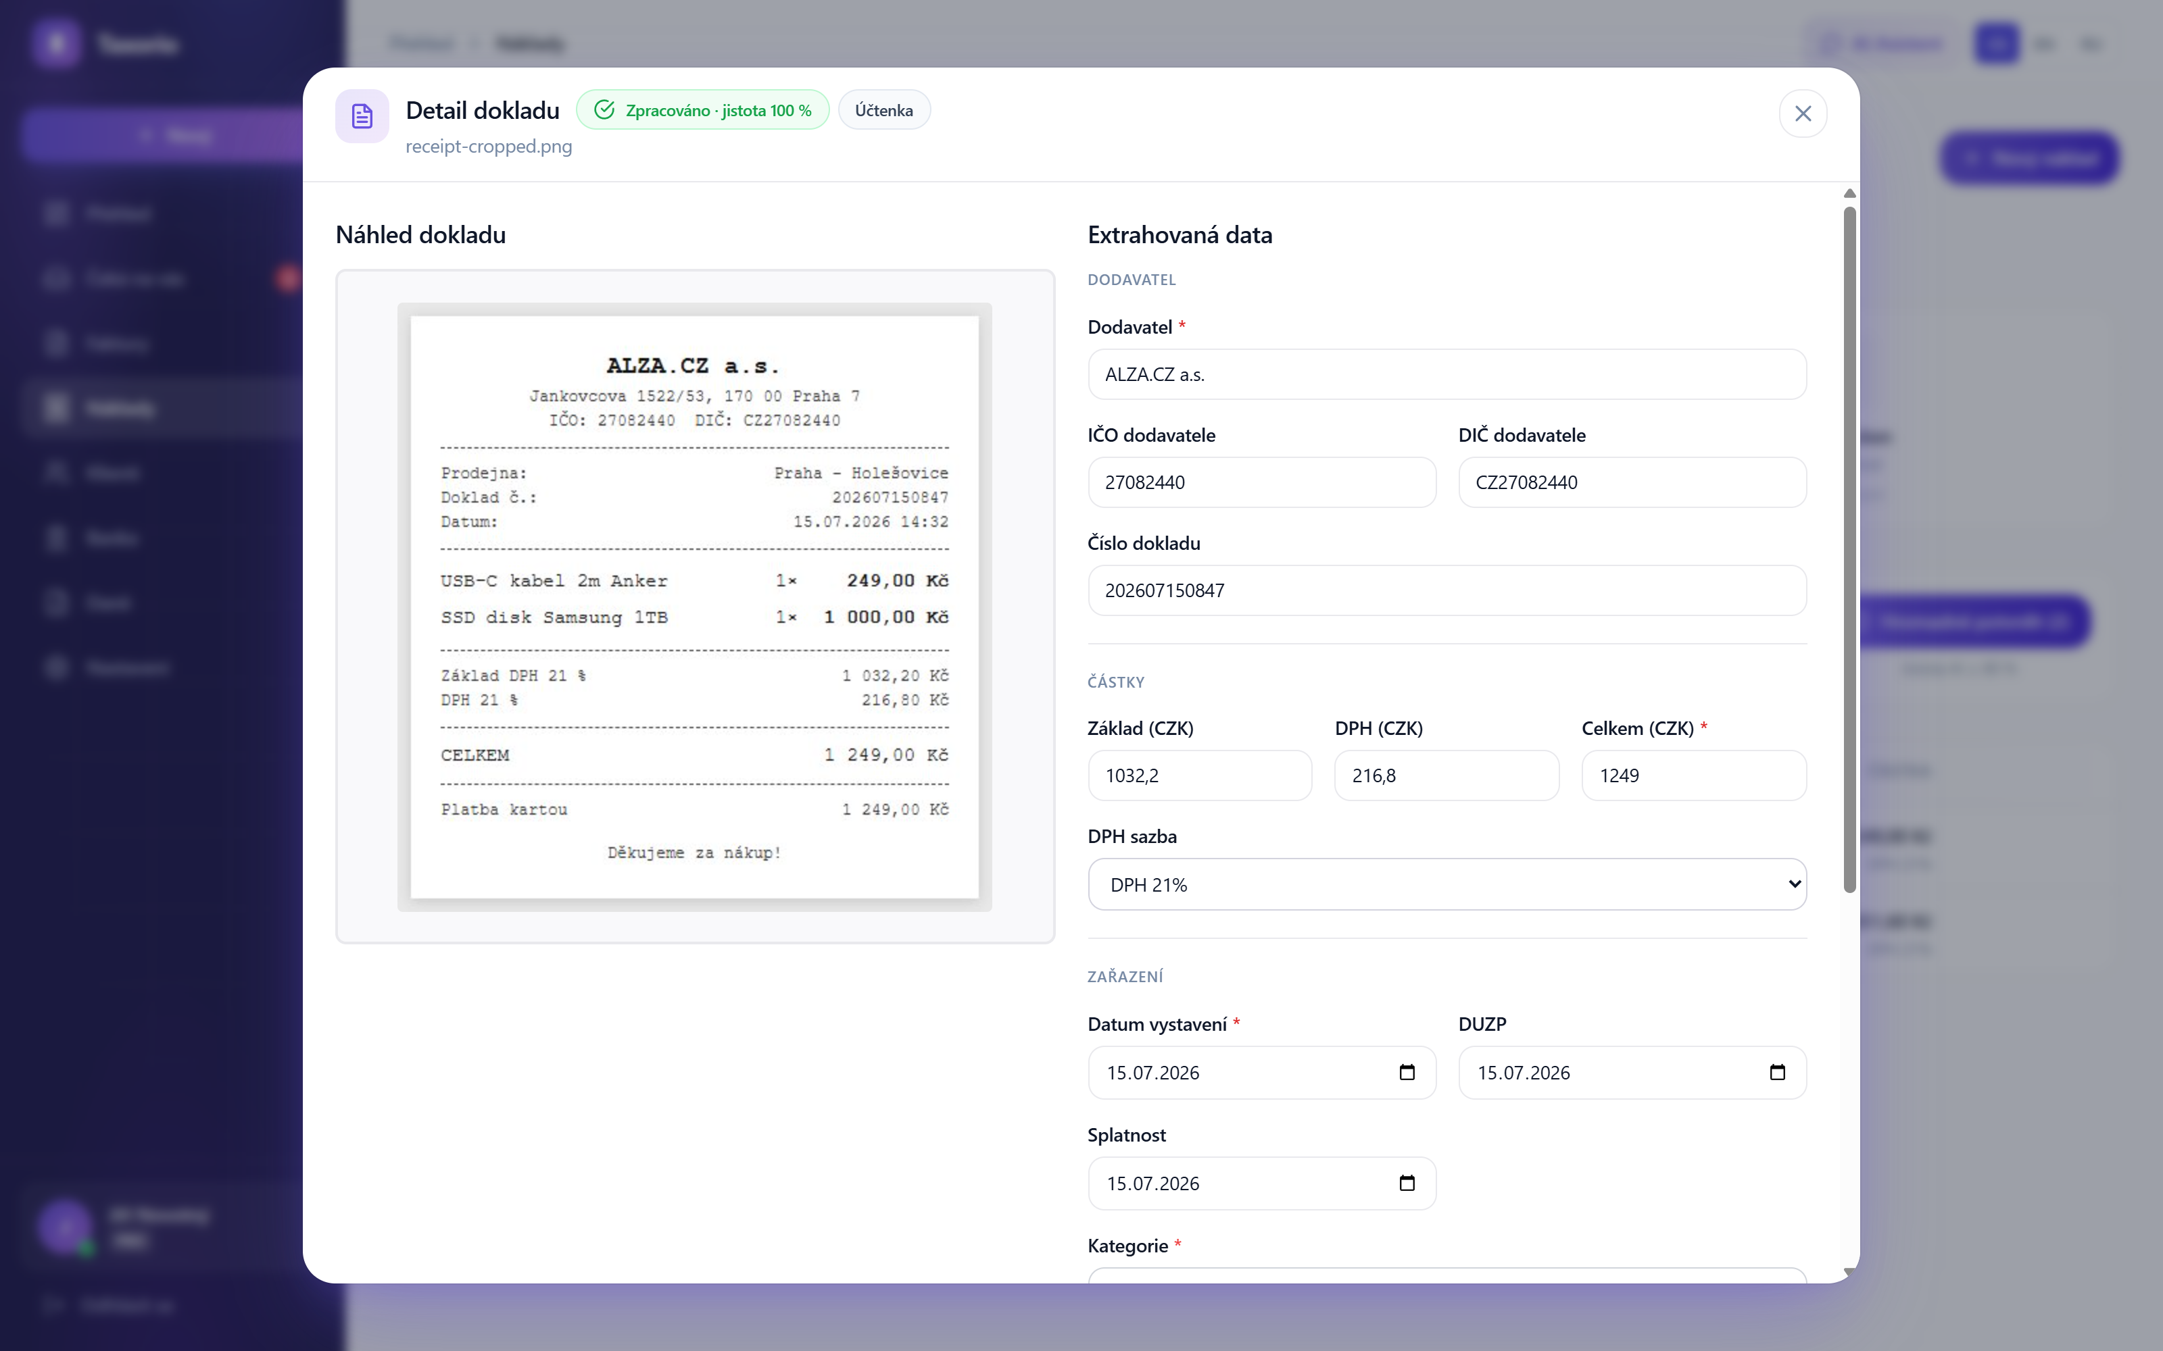Viewport: 2163px width, 1351px height.
Task: Click the USB-C kabel 2m Anker receipt line
Action: 694,581
